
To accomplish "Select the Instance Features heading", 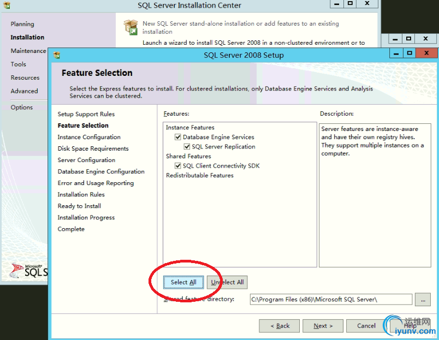I will (x=190, y=128).
